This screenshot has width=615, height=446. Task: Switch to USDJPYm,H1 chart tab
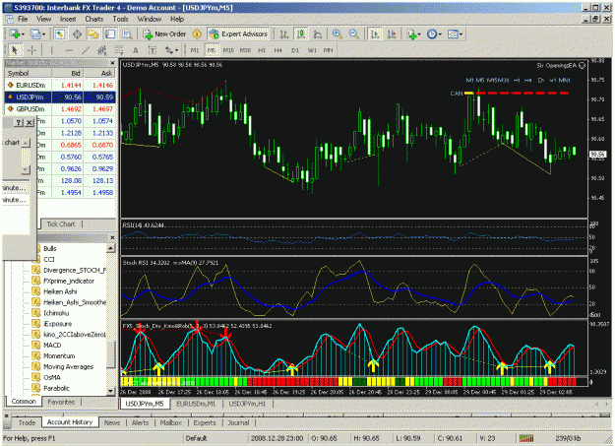pyautogui.click(x=247, y=404)
